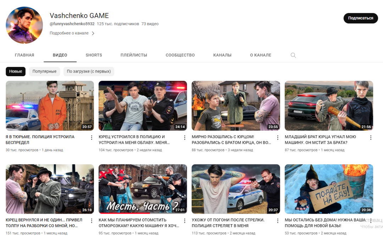Switch to the ПЛЕЙЛИСТЫ tab
Screen dimensions: 383x237
(134, 55)
